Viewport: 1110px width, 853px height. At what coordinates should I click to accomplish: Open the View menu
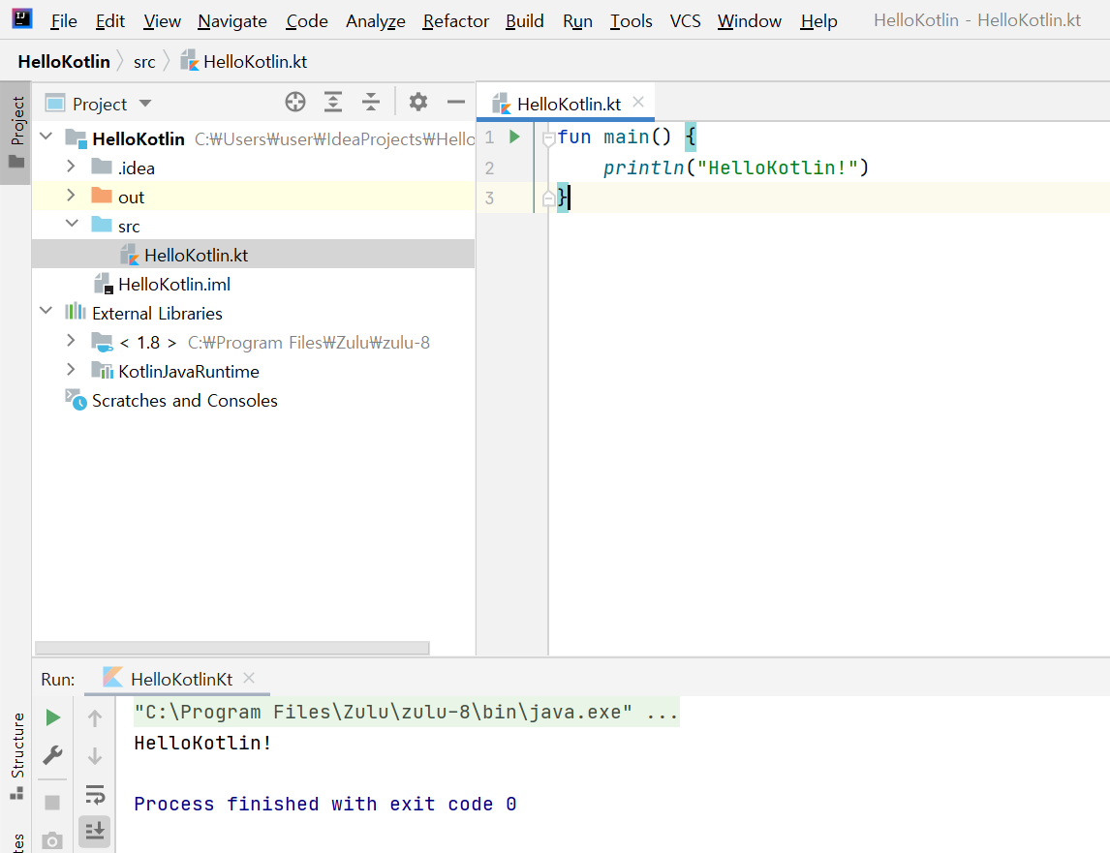click(162, 21)
